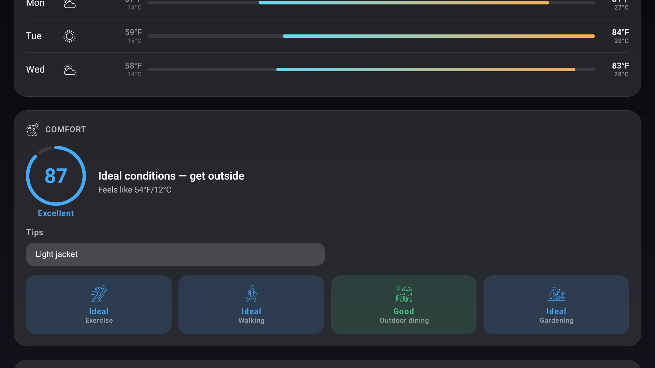Click the Light jacket tip chip

point(175,254)
